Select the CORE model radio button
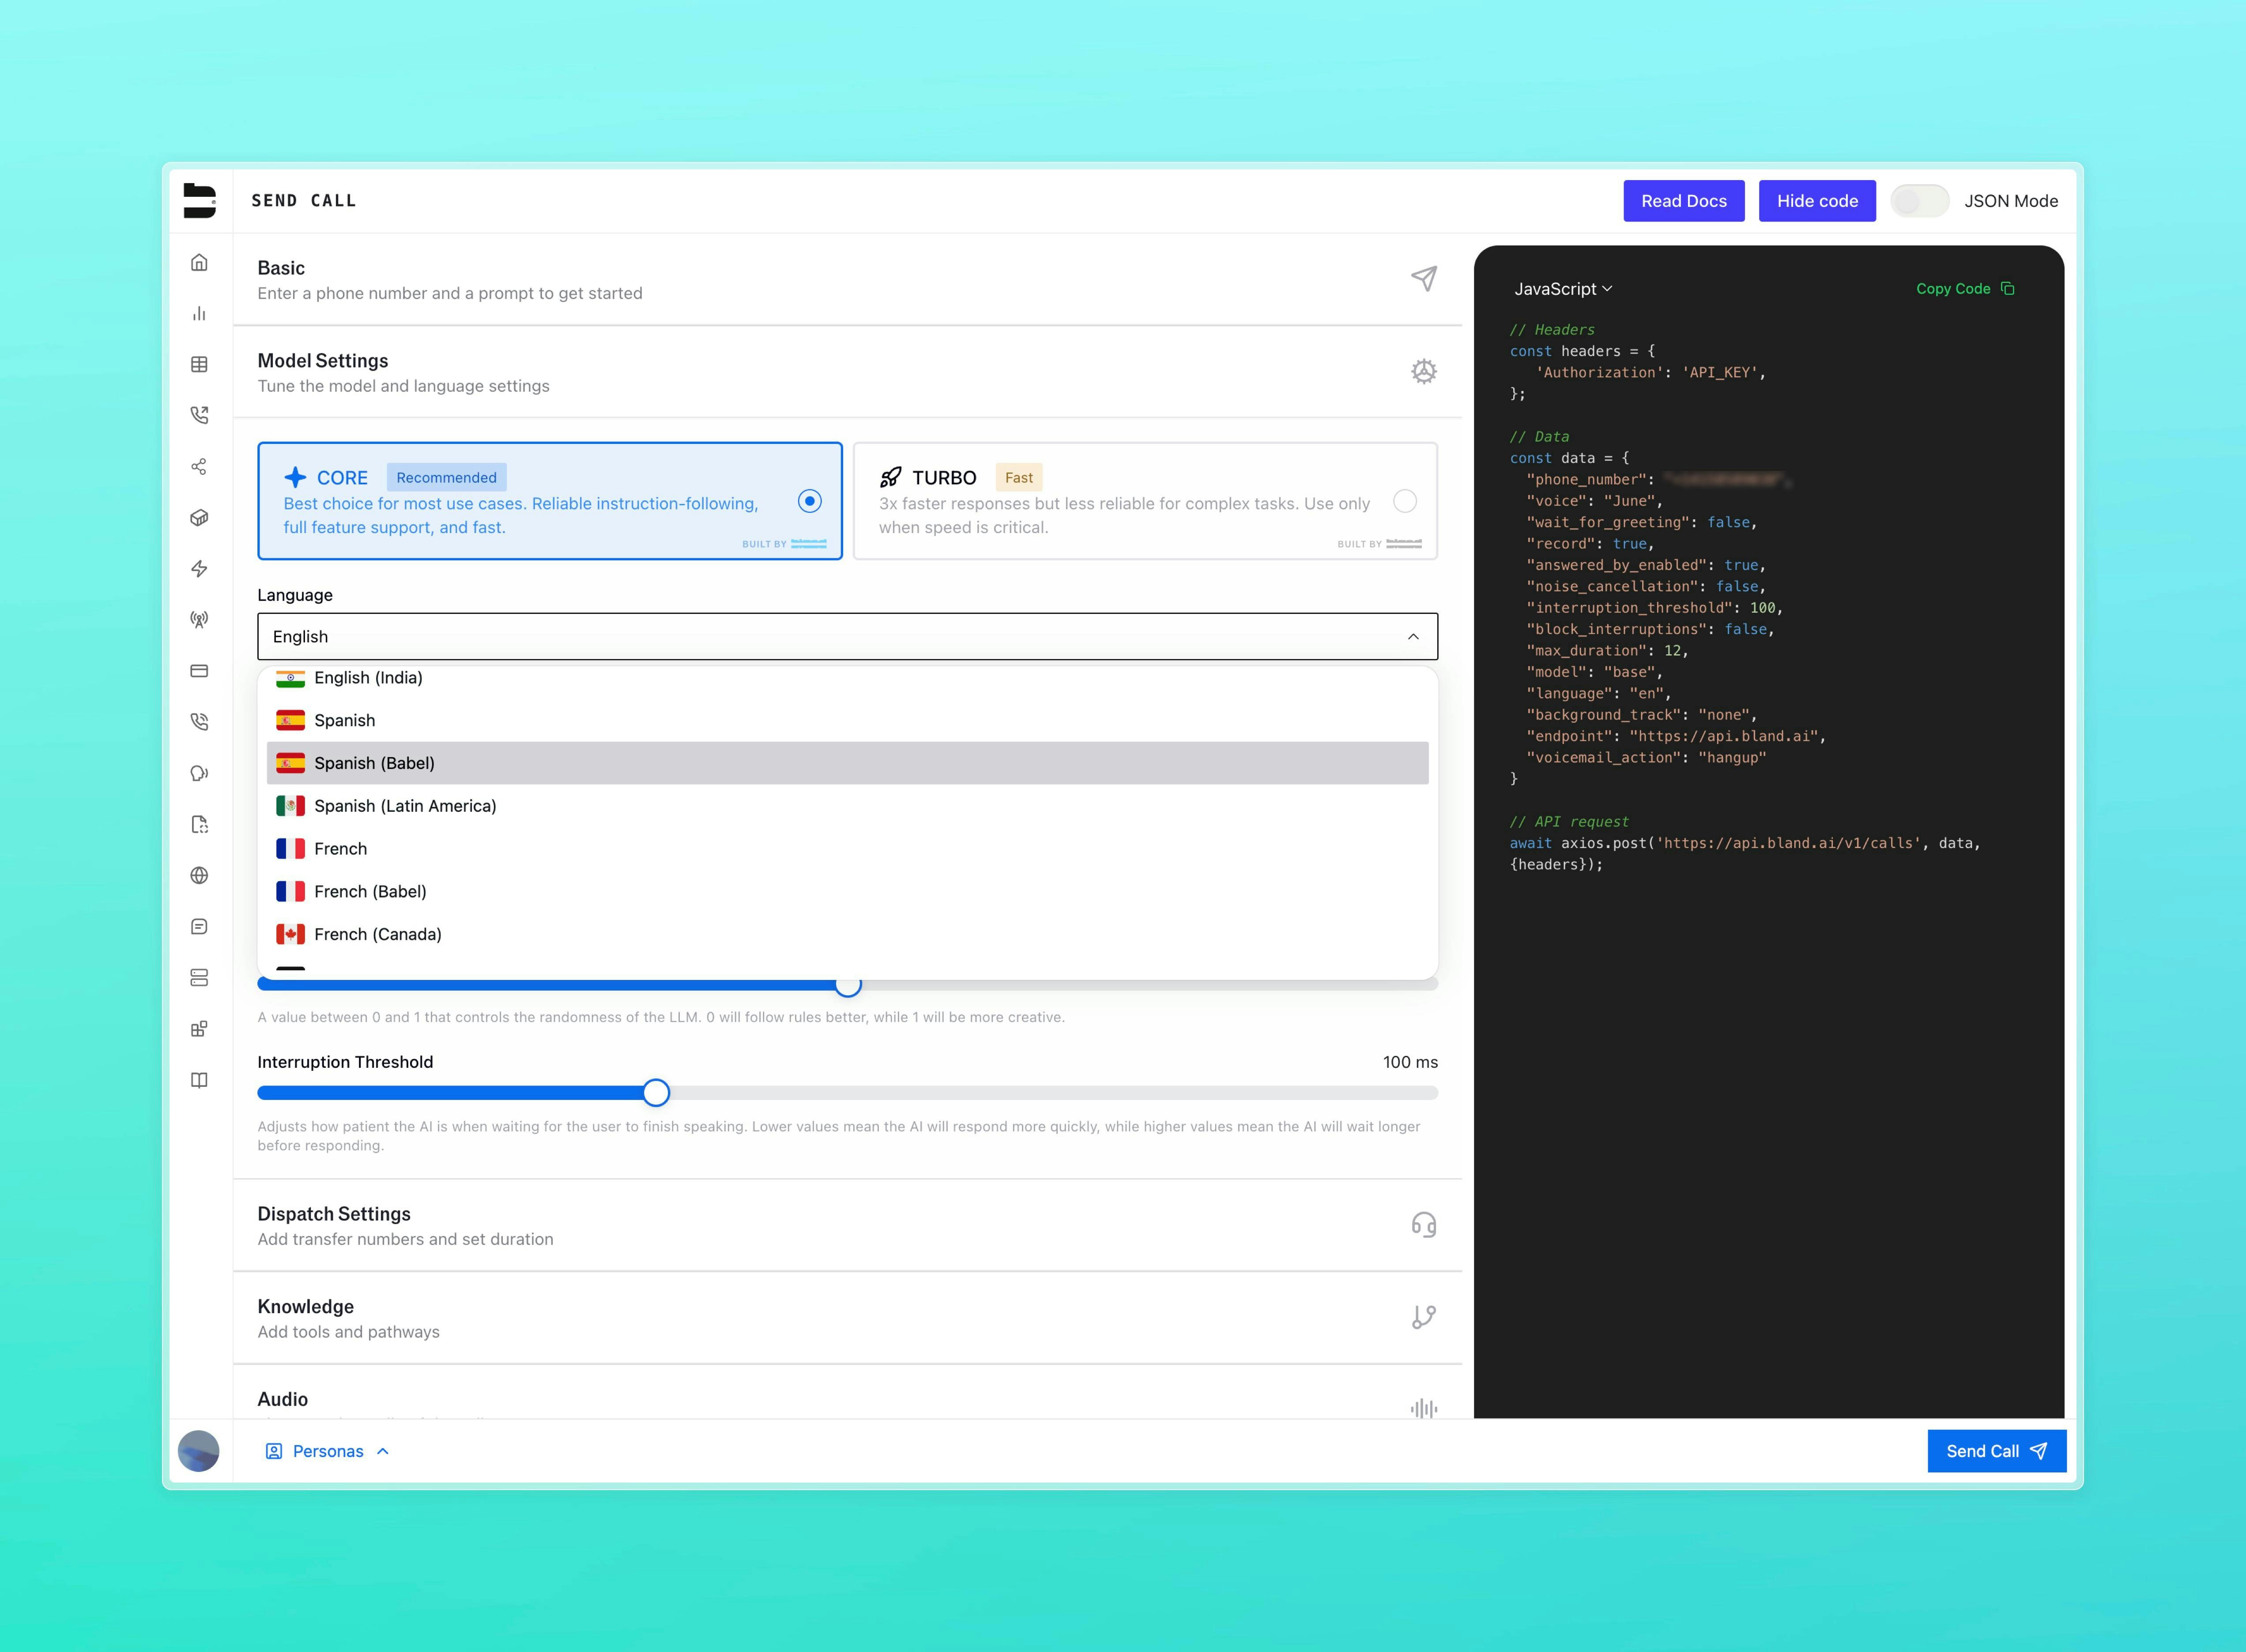This screenshot has width=2246, height=1652. [x=809, y=501]
